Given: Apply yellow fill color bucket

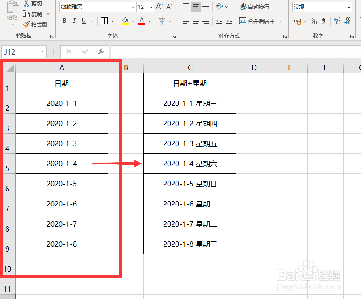Looking at the screenshot, I should [125, 21].
